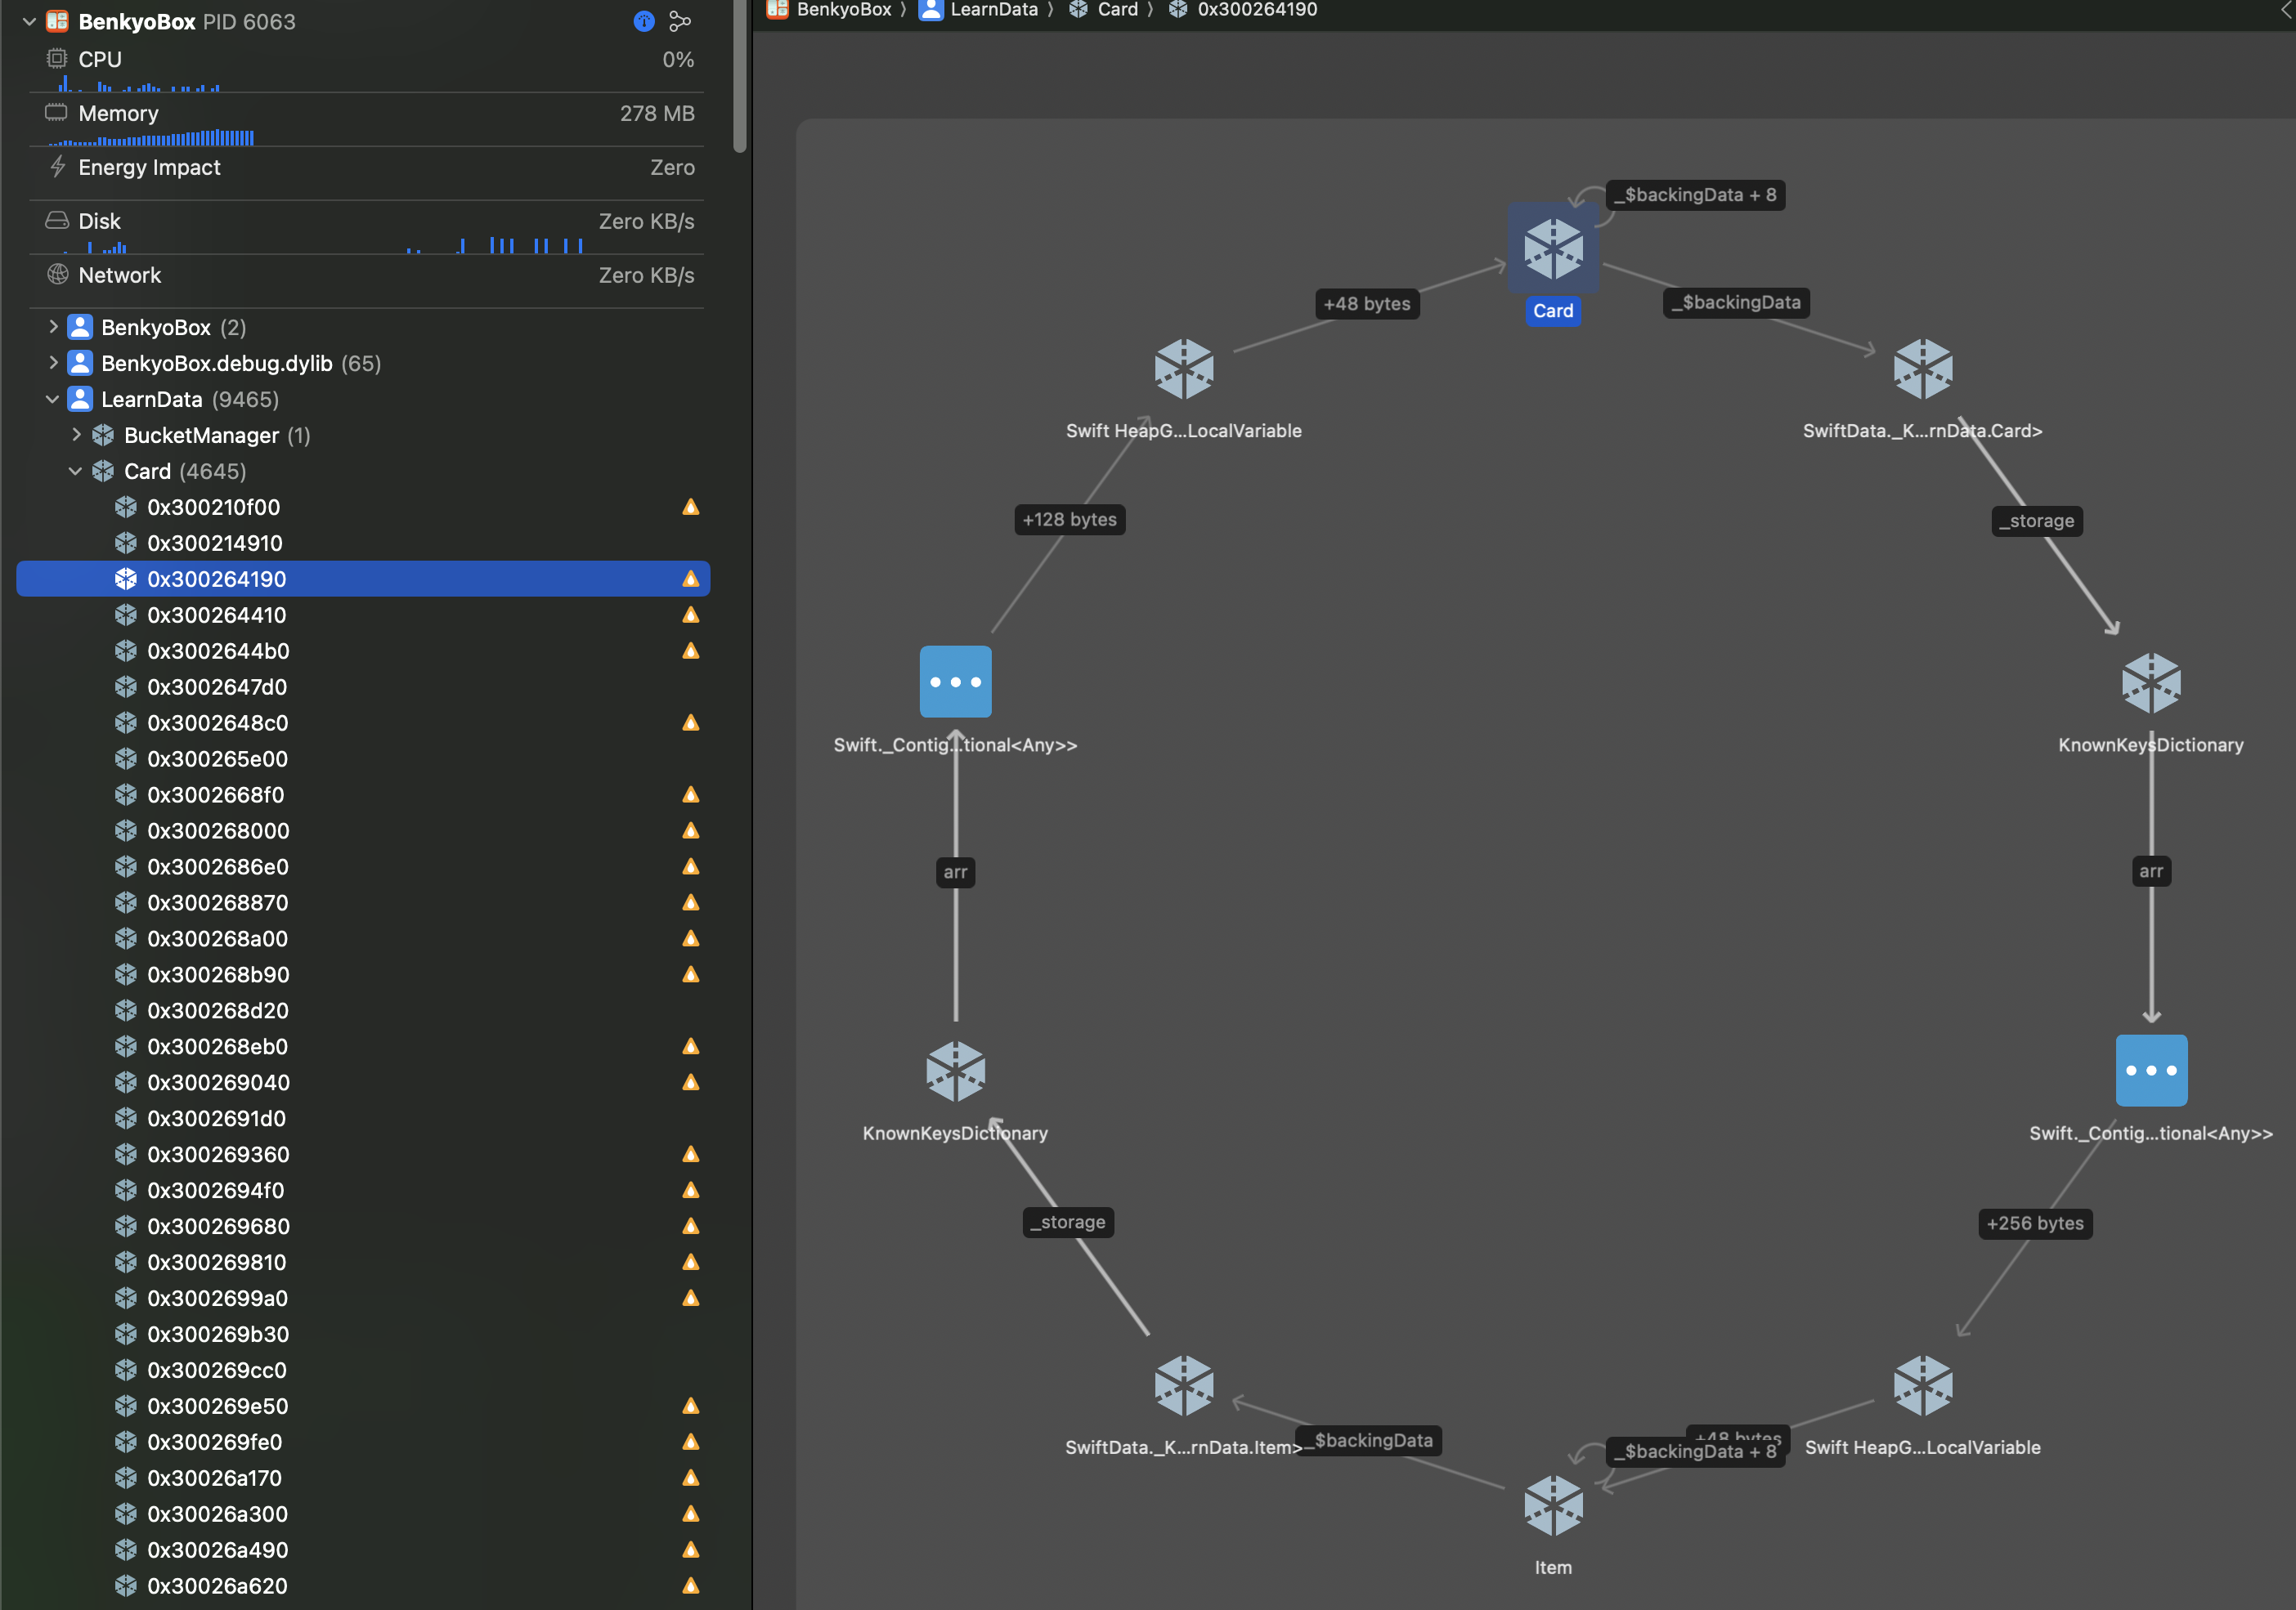Select instance 0x3002691d0
This screenshot has width=2296, height=1610.
coord(363,1118)
